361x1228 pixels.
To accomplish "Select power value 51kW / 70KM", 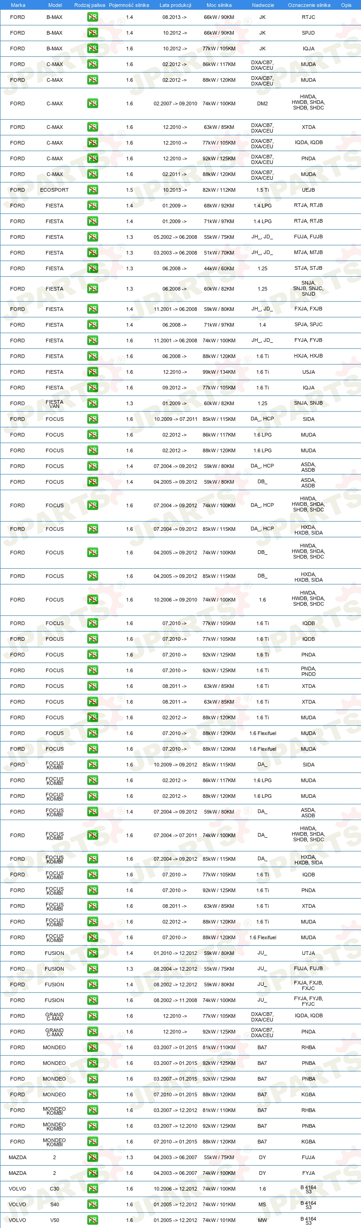I will [x=219, y=253].
